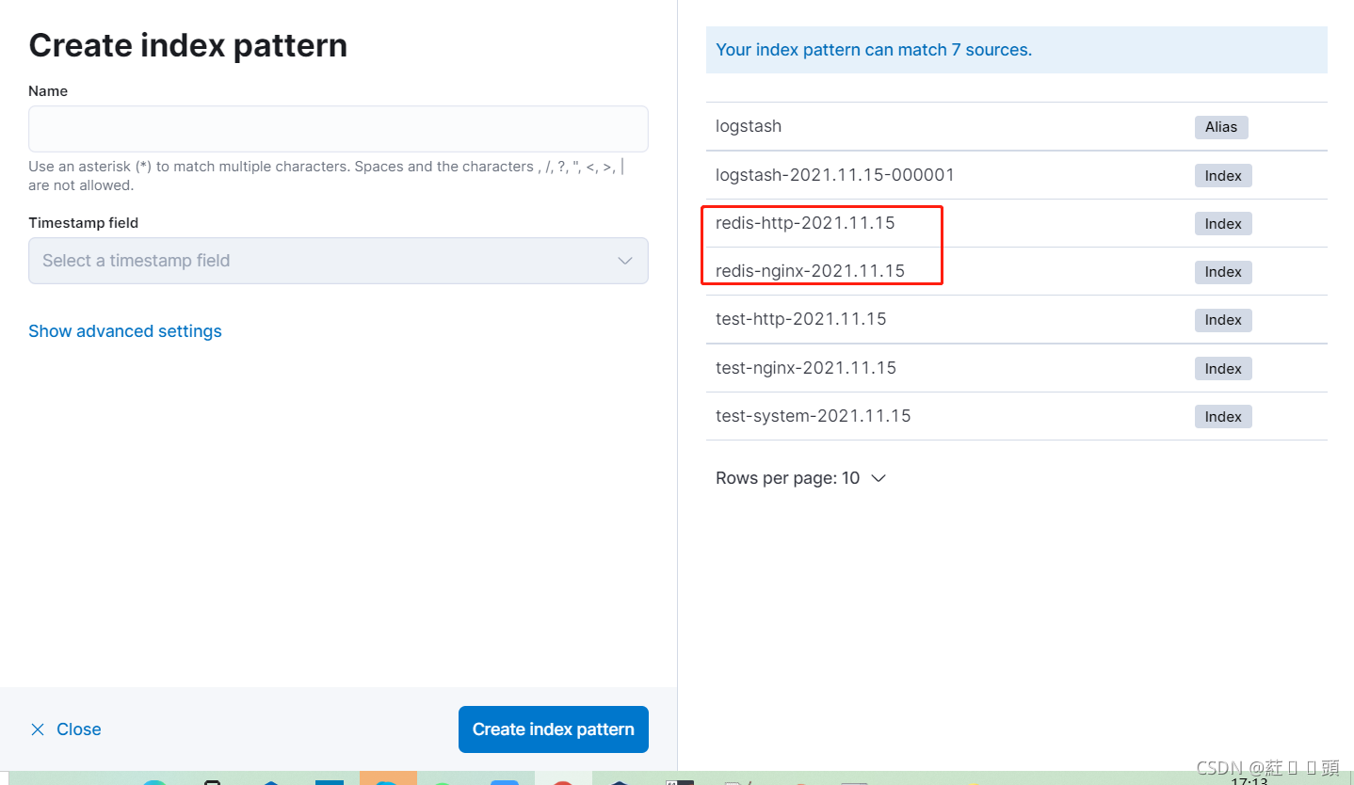Expand the Rows per page selector
This screenshot has height=785, width=1354.
tap(800, 478)
